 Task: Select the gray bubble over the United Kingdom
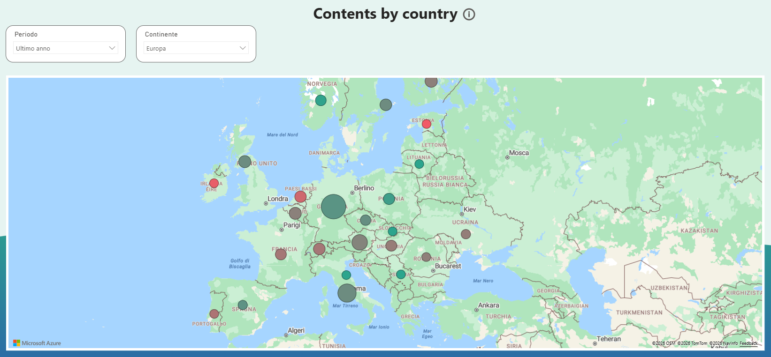pos(244,162)
